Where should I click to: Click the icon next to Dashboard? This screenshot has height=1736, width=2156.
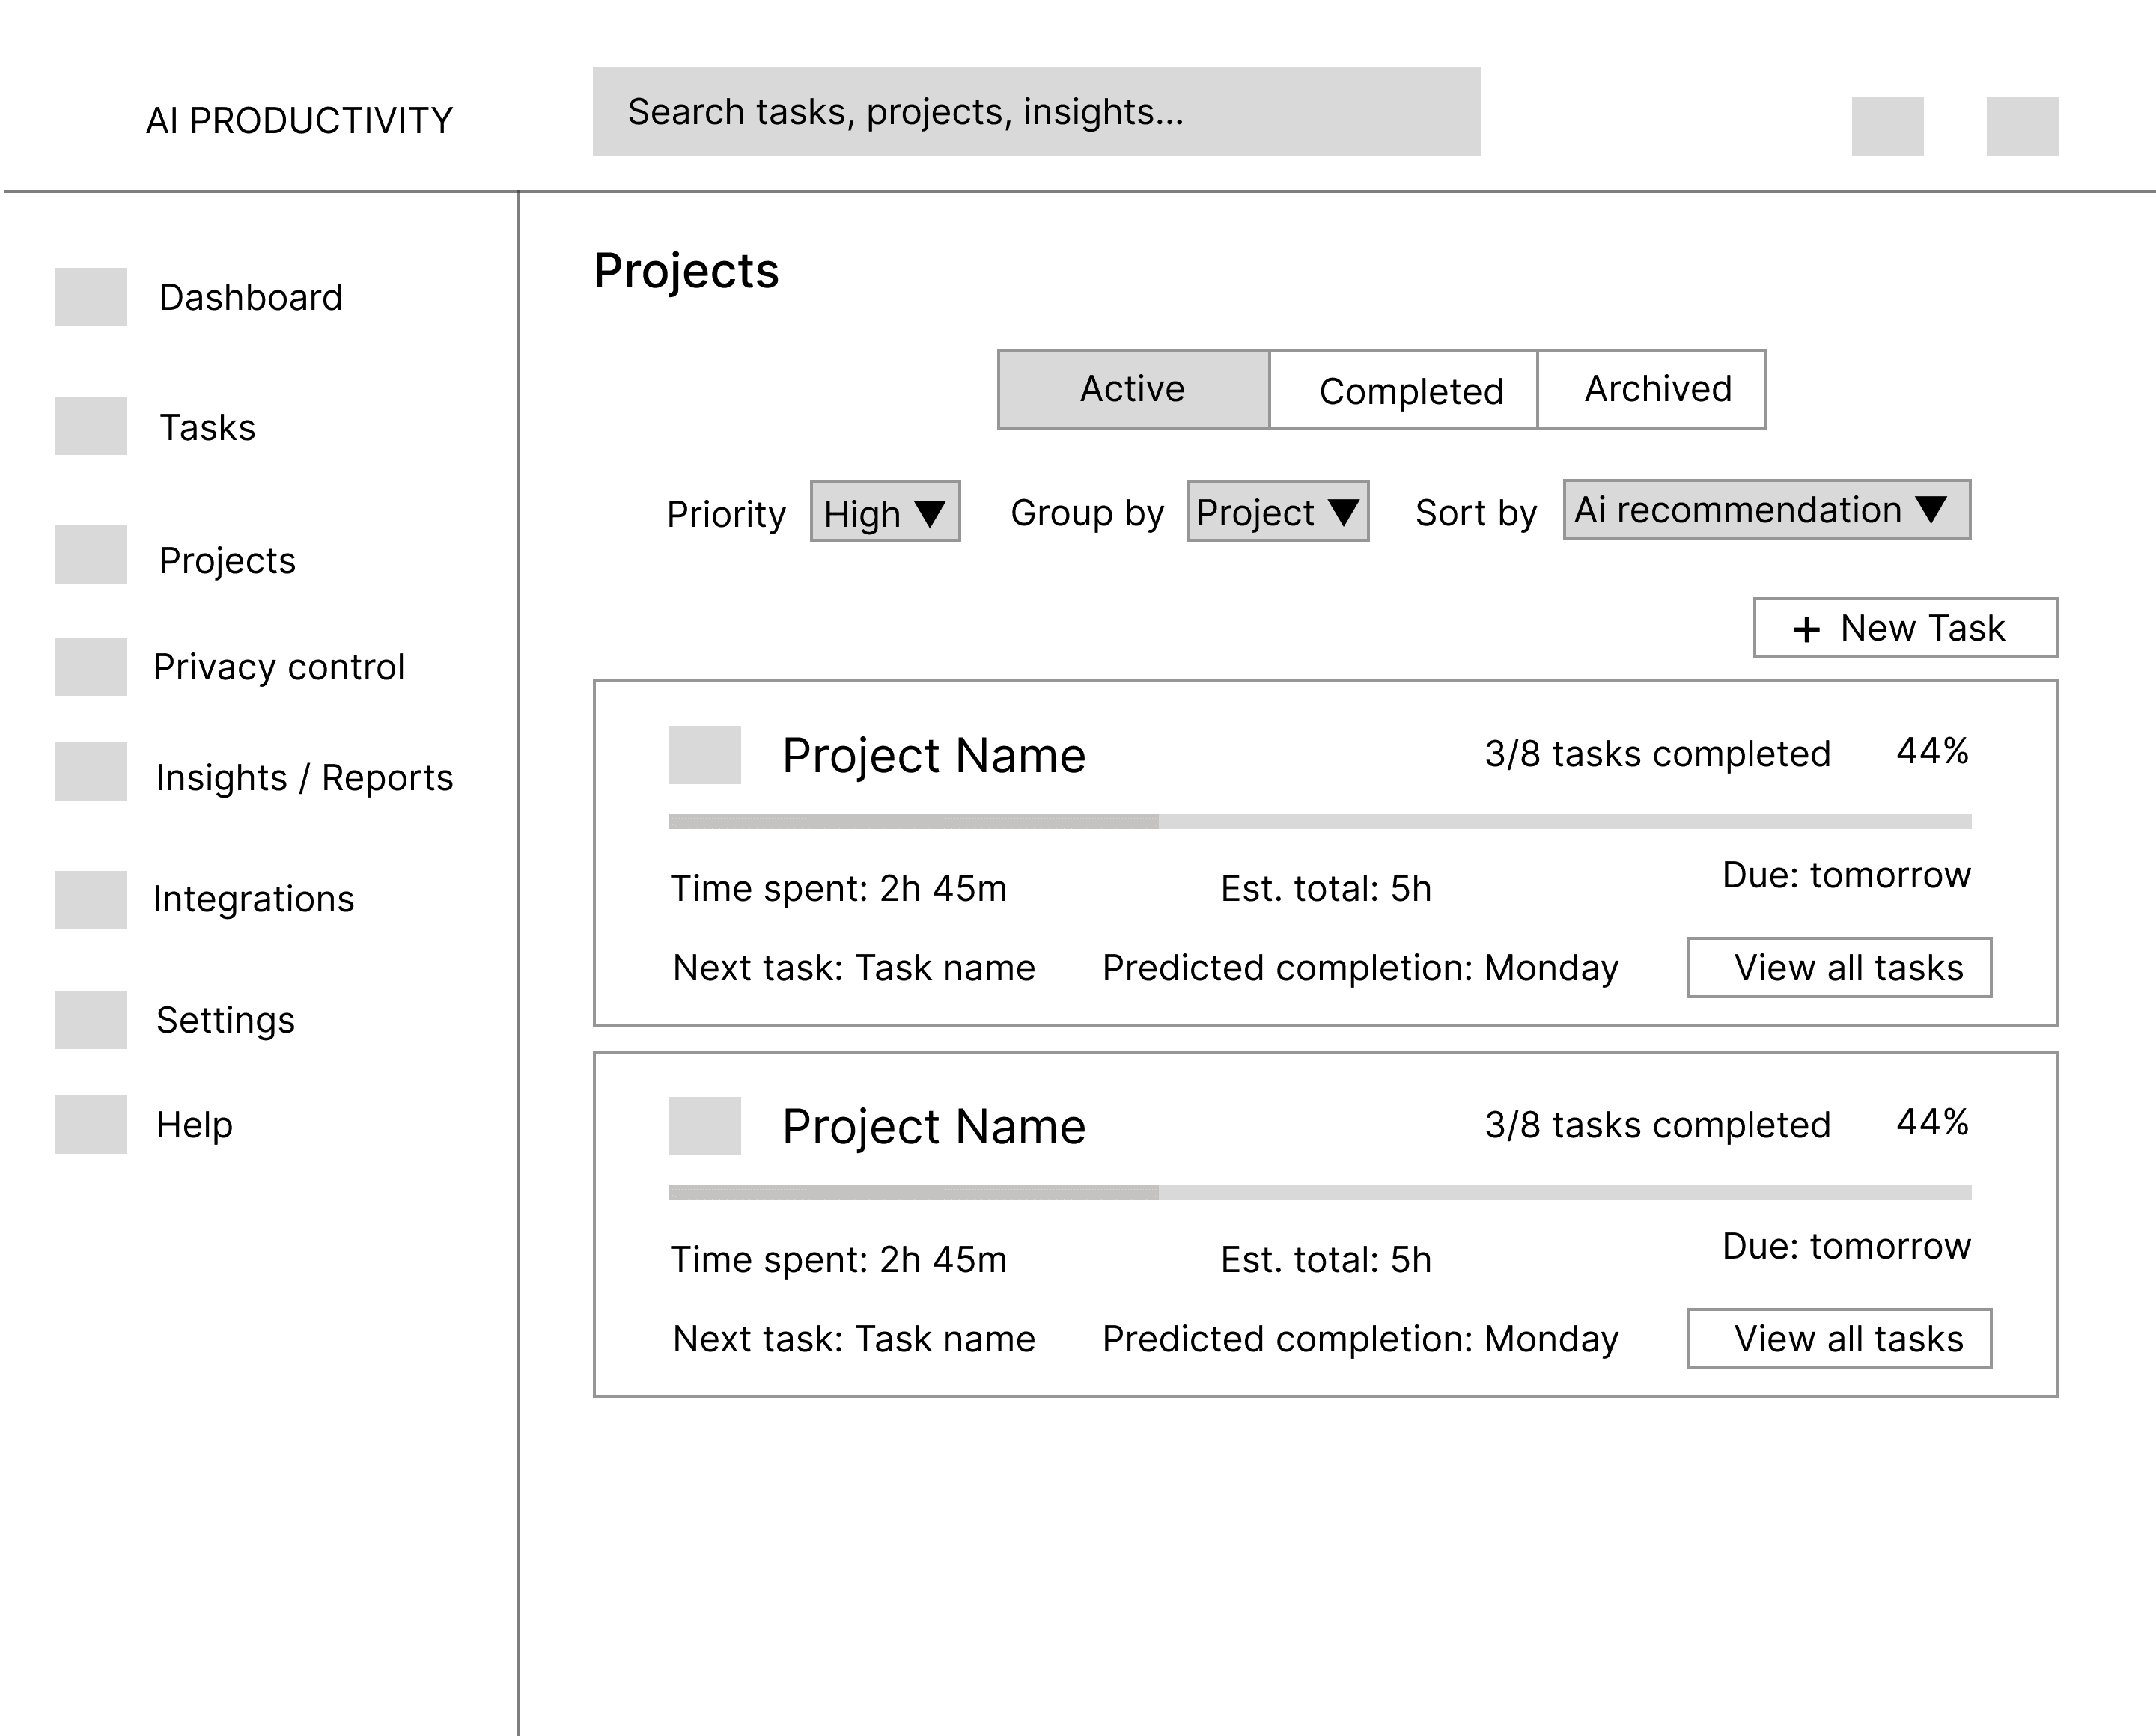[x=91, y=297]
